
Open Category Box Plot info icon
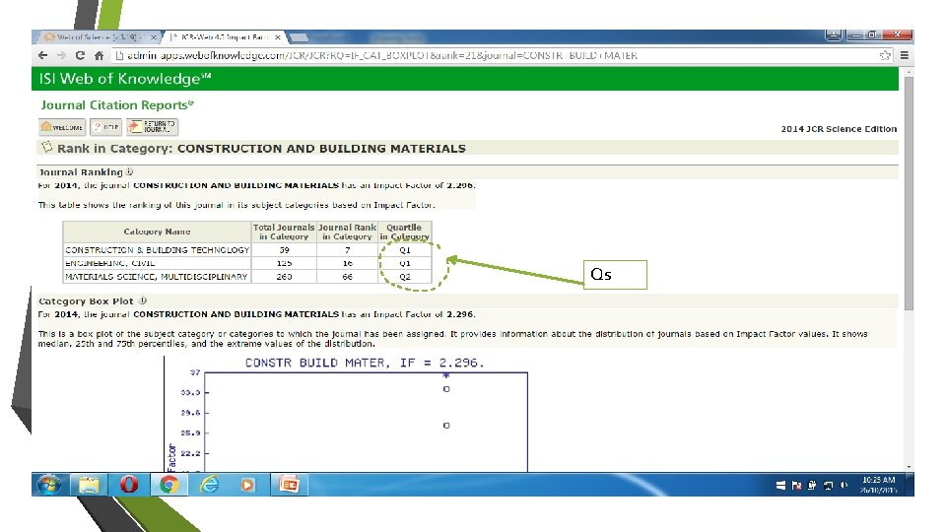click(142, 300)
